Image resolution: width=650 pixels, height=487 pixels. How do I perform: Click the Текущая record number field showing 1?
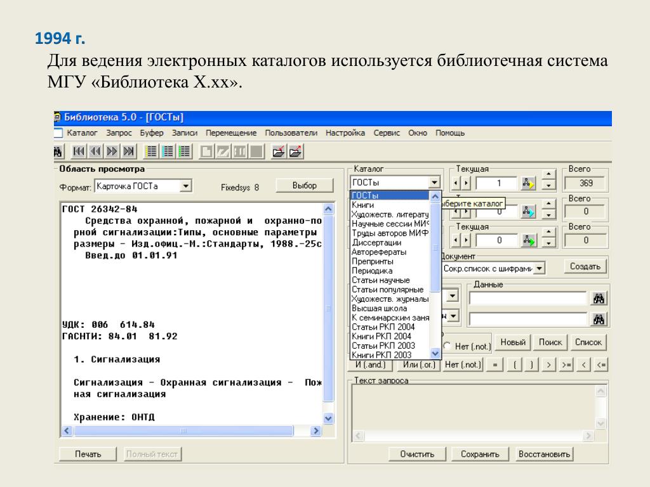click(496, 183)
